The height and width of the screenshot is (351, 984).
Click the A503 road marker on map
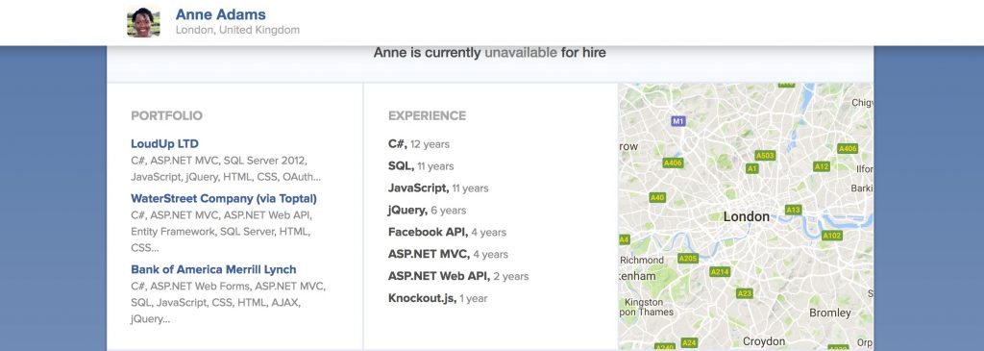point(765,155)
